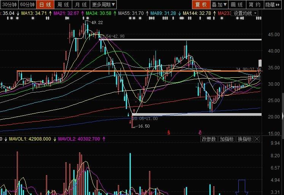Image resolution: width=284 pixels, height=195 pixels.
Task: Click the 16.50 low price marker
Action: pos(144,126)
